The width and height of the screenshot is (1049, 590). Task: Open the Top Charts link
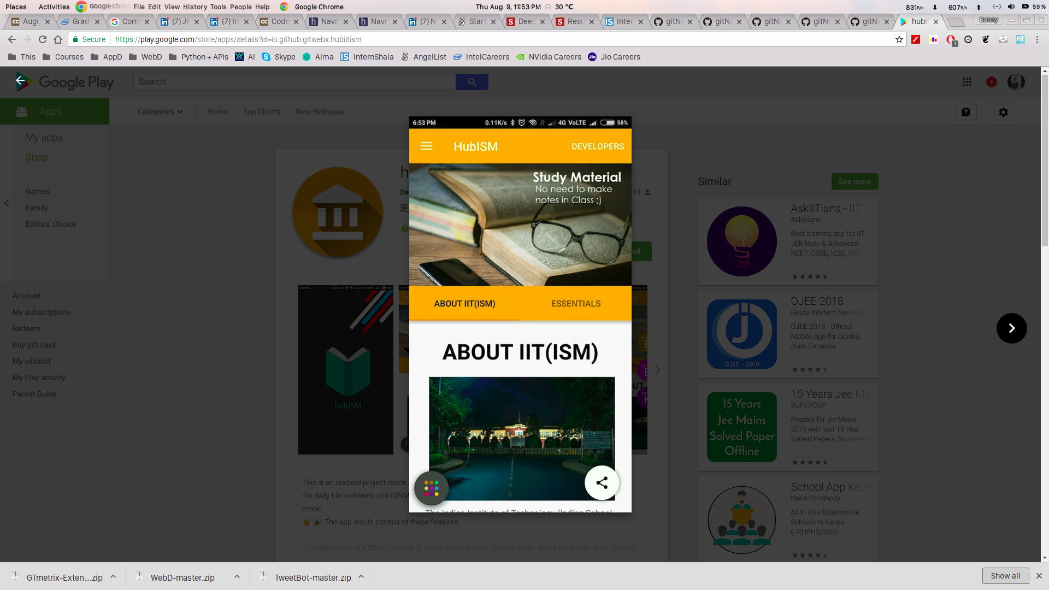[262, 111]
